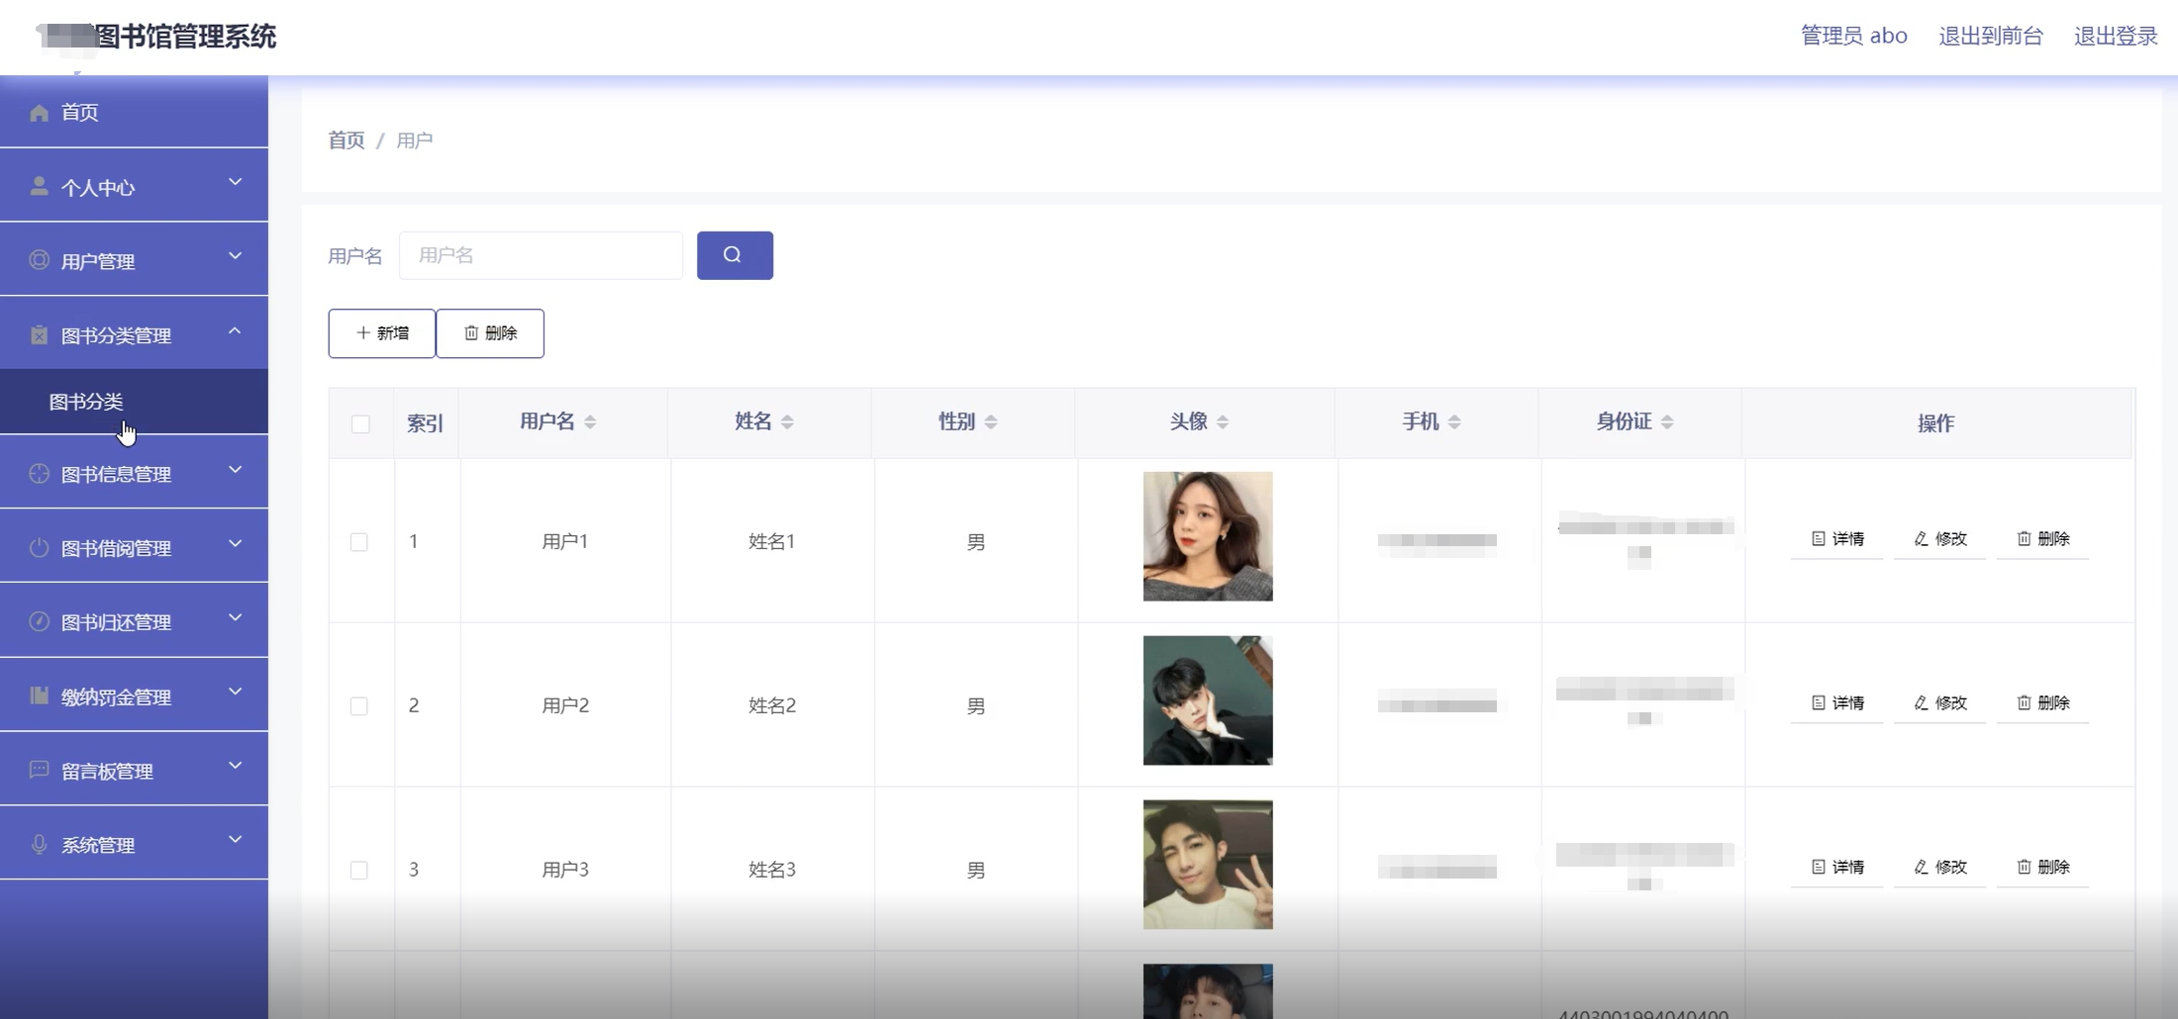Check the row checkbox for 用户3
Image resolution: width=2178 pixels, height=1019 pixels.
(x=360, y=870)
